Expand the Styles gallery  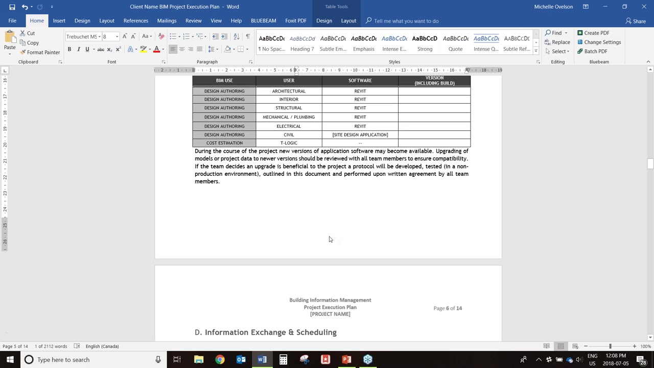(x=535, y=51)
